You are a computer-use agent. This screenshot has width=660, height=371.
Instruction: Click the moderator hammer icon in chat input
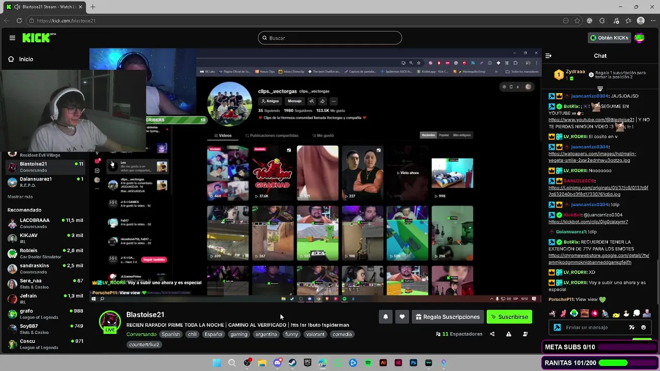557,327
